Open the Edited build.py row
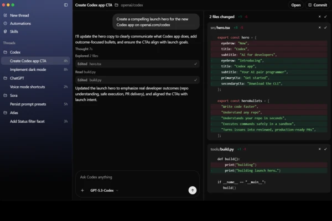Screen dimensions: 332x221 point(137,80)
